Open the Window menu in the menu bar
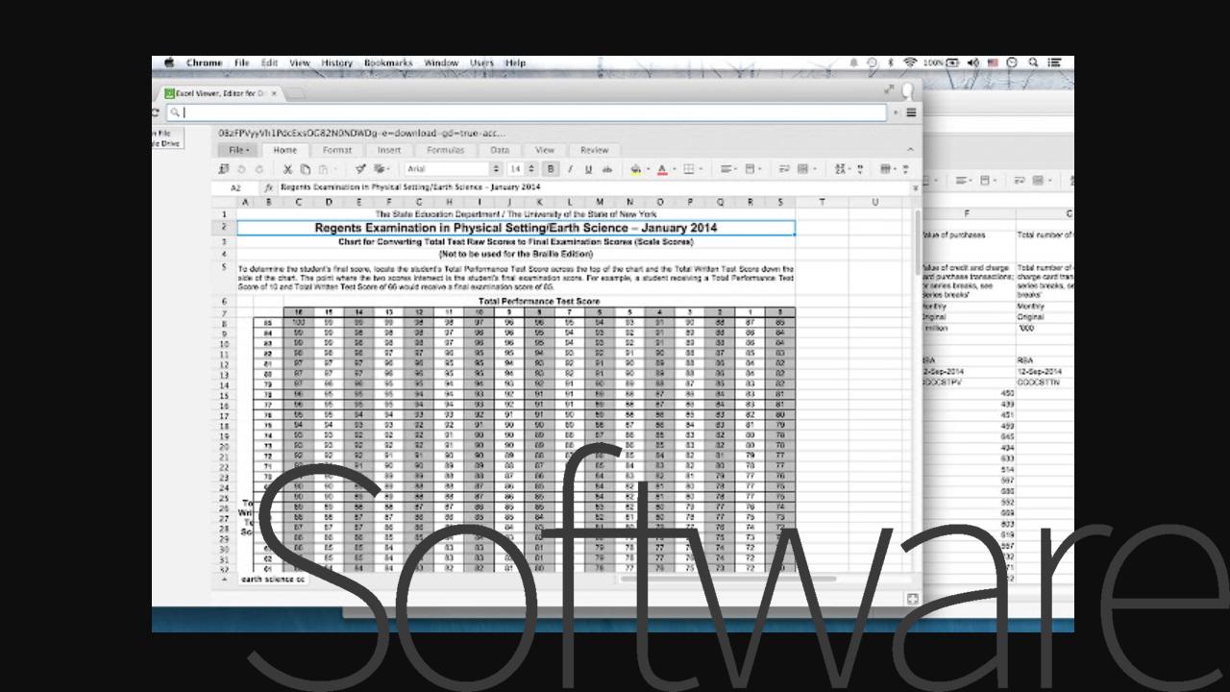Screen dimensions: 1230x692 click(x=441, y=62)
